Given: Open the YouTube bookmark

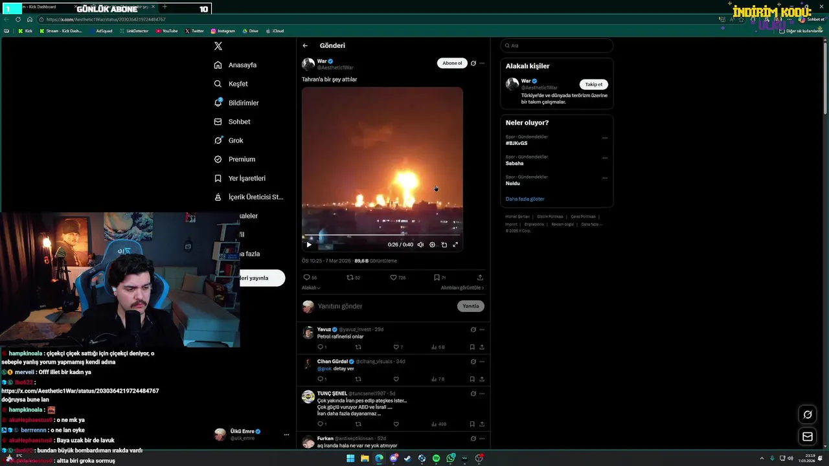Looking at the screenshot, I should [x=166, y=31].
